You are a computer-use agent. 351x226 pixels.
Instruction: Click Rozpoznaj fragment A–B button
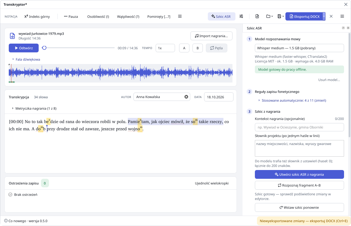coord(299,185)
